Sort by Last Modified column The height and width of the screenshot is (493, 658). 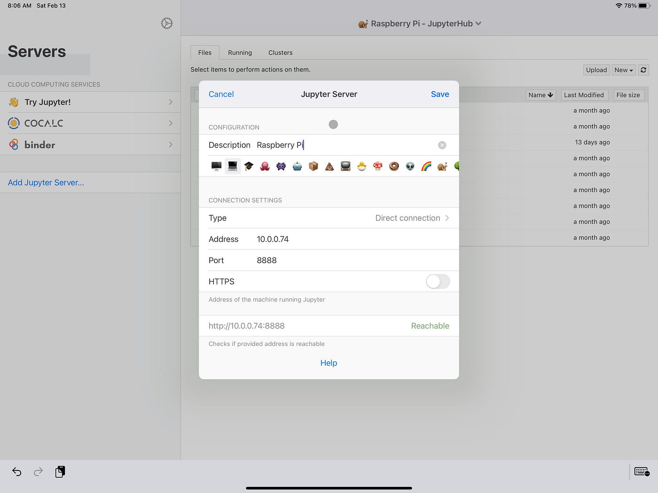[x=584, y=95]
